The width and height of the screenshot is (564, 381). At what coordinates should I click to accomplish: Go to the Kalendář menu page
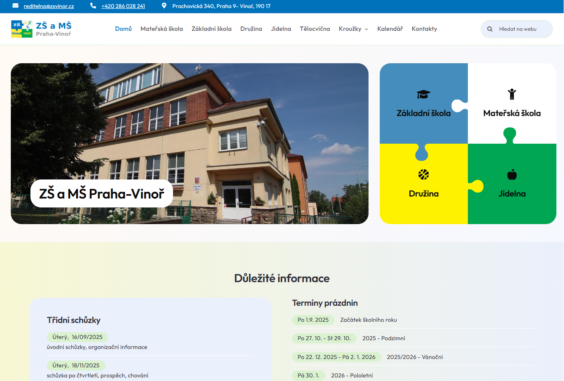390,29
